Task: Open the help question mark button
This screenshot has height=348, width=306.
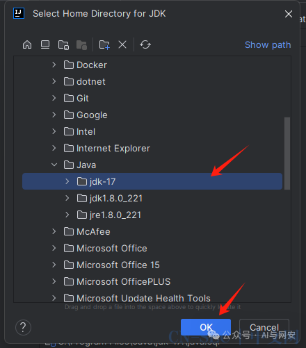Action: point(23,327)
